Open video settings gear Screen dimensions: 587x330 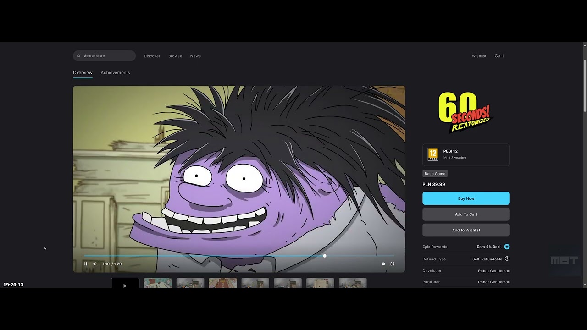point(383,264)
